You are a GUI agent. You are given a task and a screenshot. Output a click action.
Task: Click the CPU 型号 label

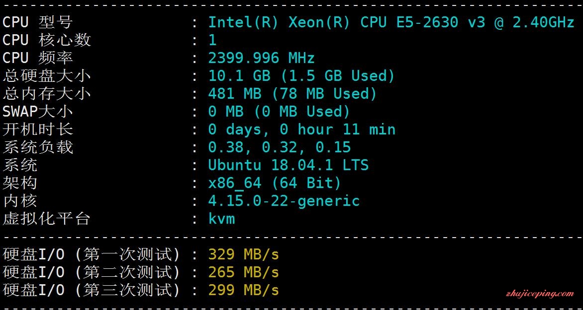[37, 22]
